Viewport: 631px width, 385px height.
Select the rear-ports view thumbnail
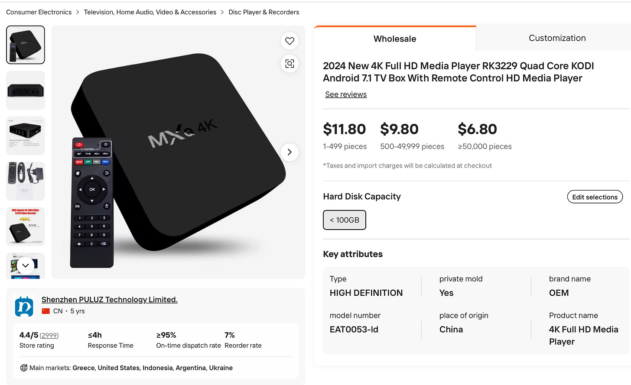[x=26, y=90]
